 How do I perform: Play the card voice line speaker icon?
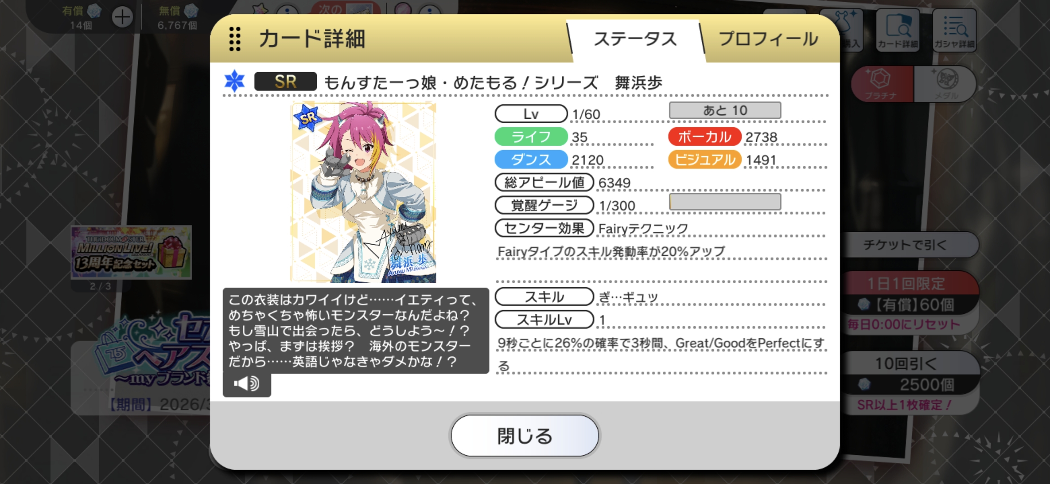(247, 384)
